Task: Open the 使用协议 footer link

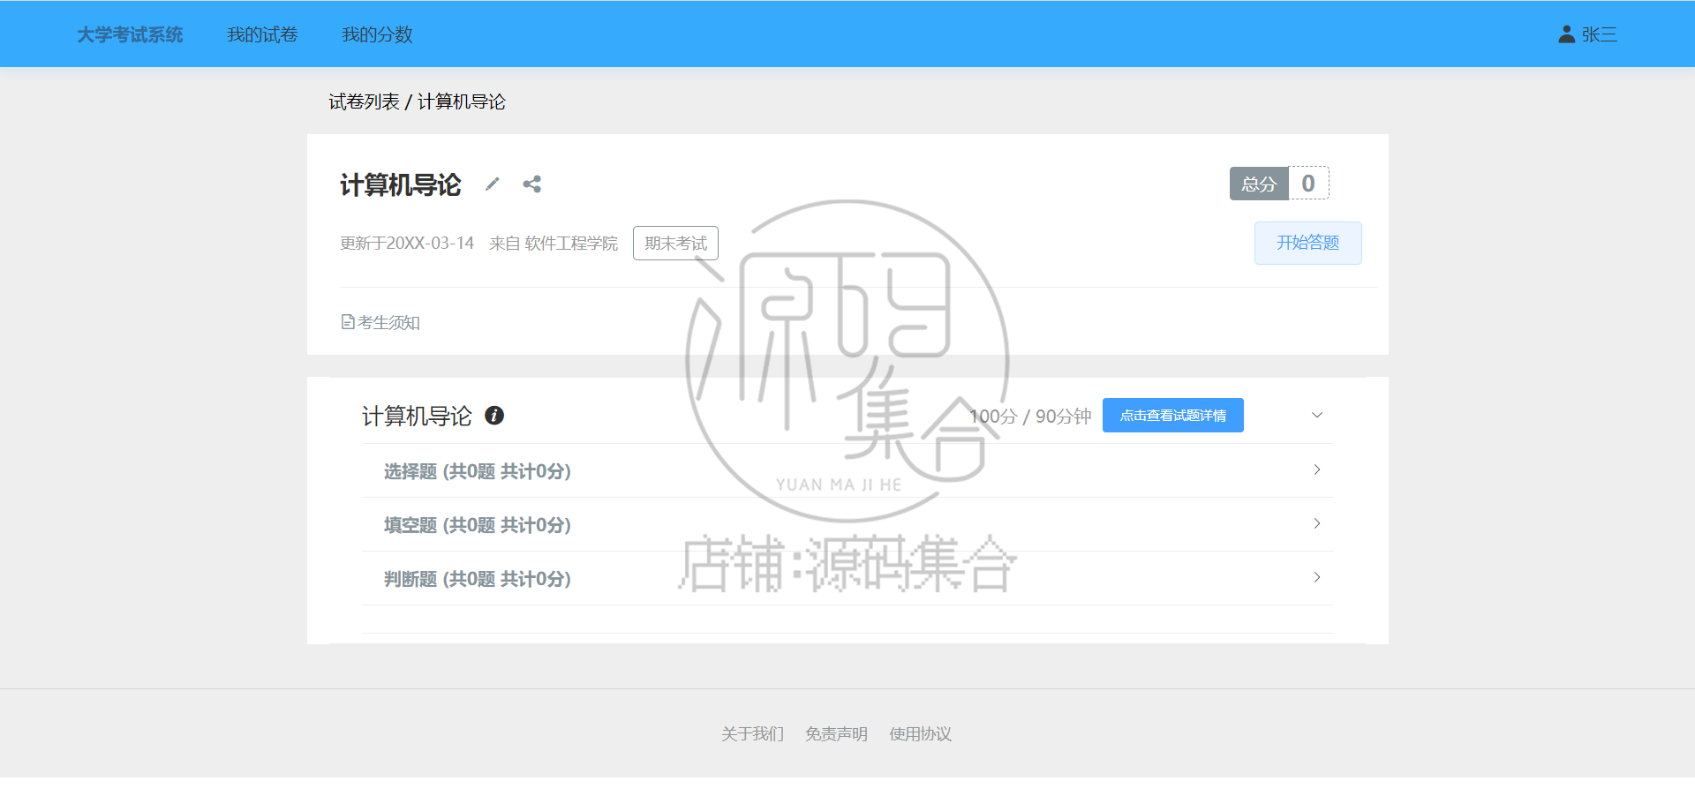Action: (x=920, y=733)
